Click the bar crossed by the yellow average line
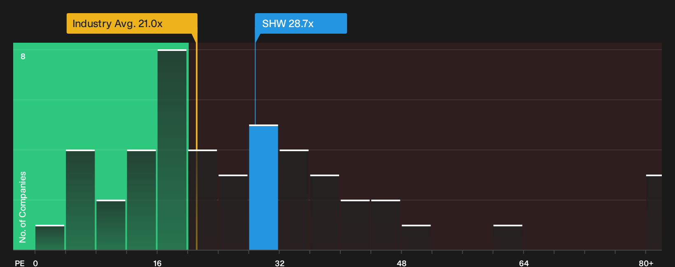 (202, 200)
